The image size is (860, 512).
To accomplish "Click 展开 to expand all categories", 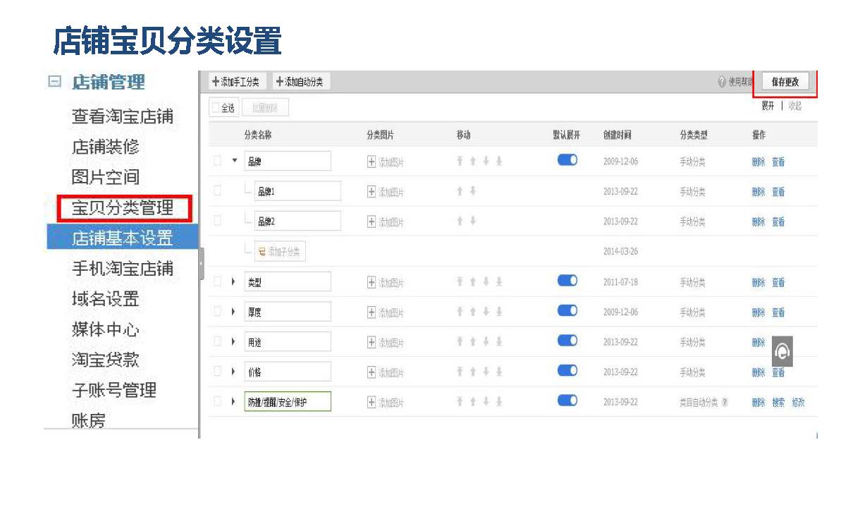I will (768, 106).
